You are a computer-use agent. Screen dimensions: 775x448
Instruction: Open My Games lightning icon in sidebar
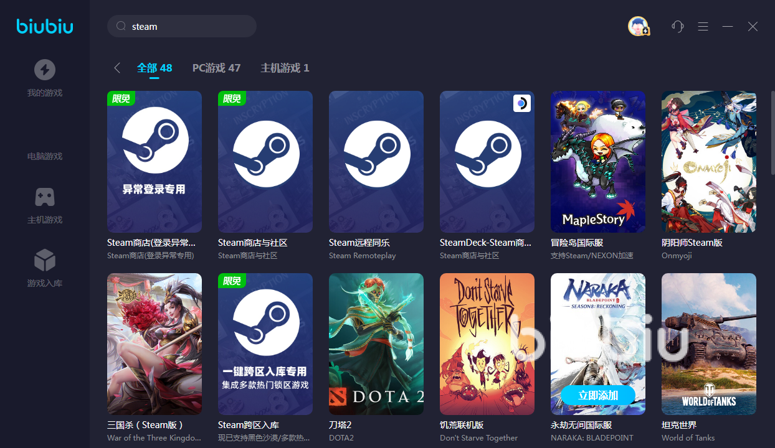[x=44, y=70]
